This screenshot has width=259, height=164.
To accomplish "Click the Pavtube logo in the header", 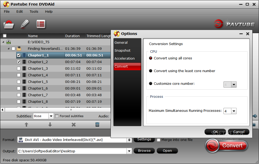I will [234, 24].
